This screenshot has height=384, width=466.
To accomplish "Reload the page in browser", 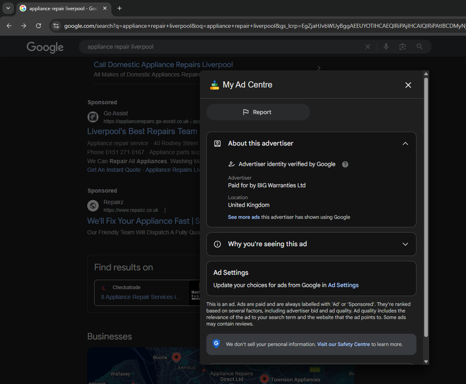I will [38, 26].
